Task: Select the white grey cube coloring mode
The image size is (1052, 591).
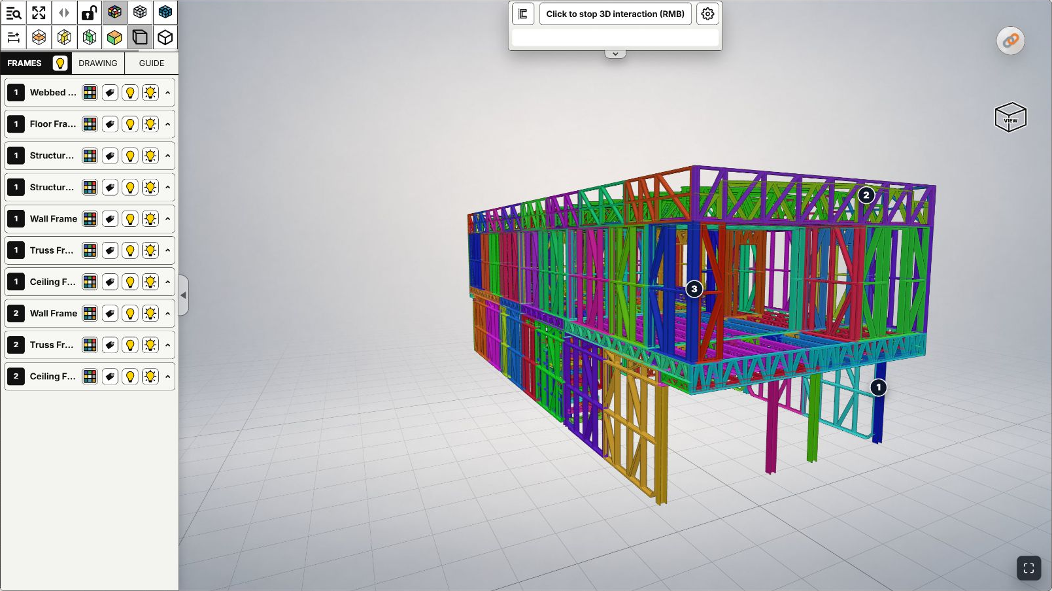Action: [140, 12]
